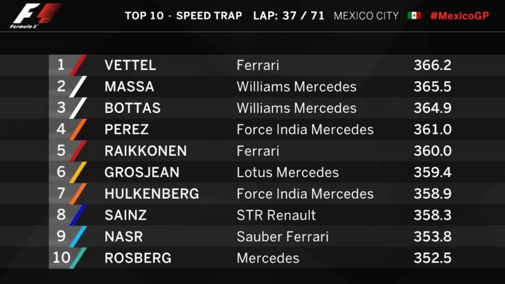Image resolution: width=505 pixels, height=284 pixels.
Task: Select the VETTEL driver name
Action: [130, 66]
